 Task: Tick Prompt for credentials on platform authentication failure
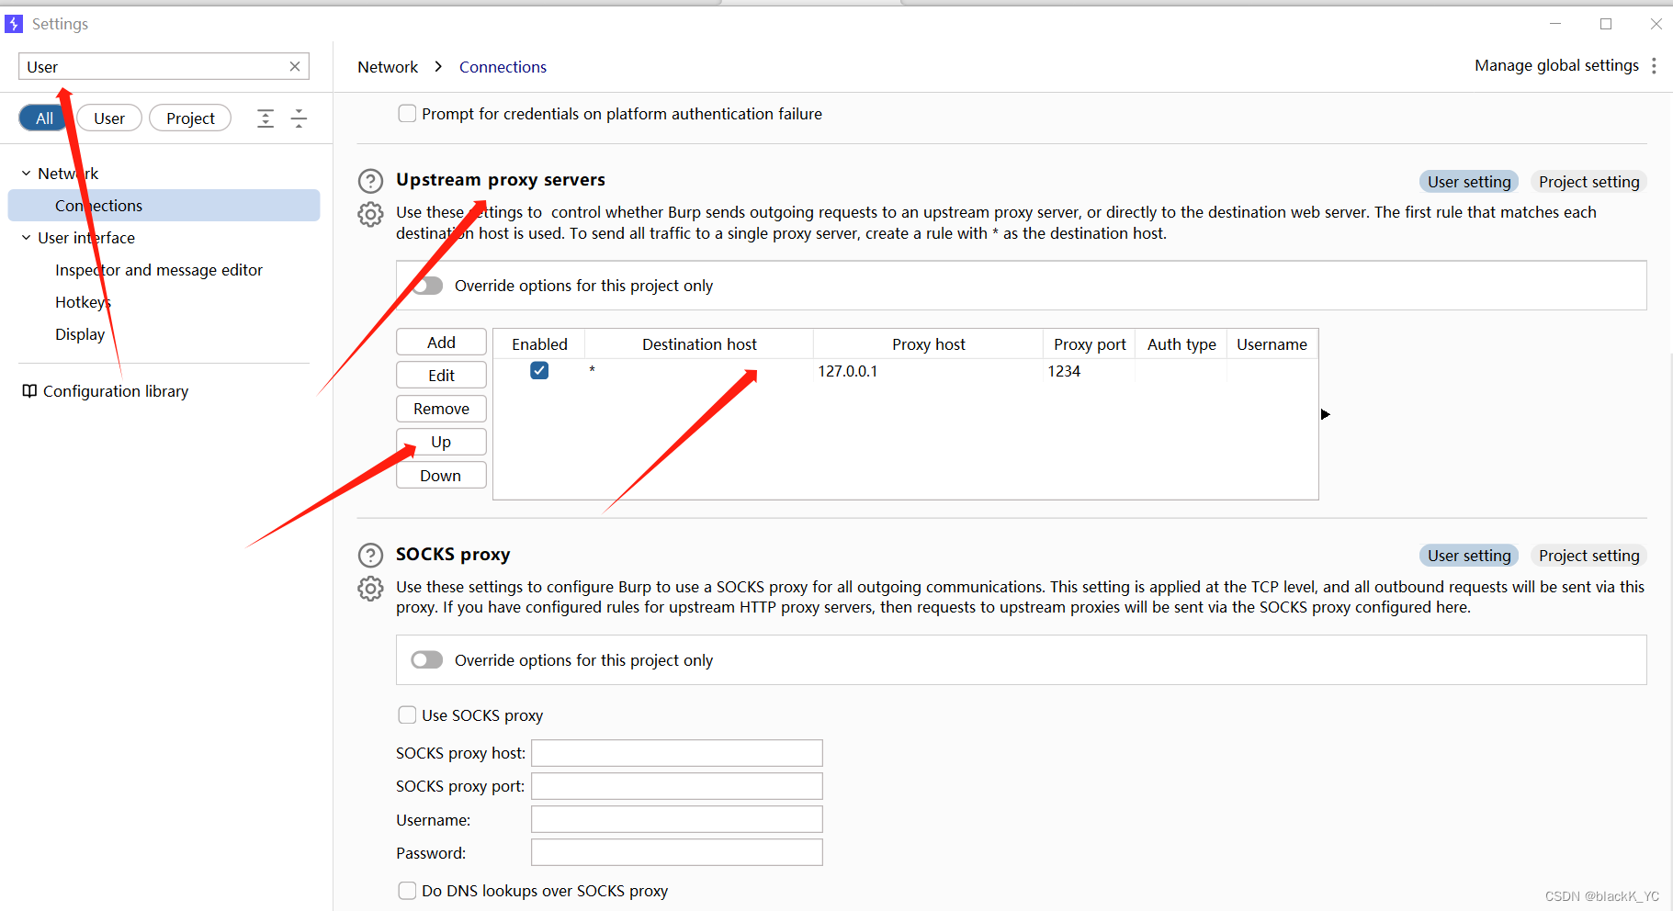(407, 114)
